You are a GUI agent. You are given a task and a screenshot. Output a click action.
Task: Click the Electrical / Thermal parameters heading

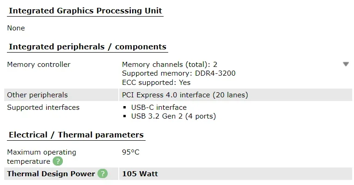pos(76,135)
